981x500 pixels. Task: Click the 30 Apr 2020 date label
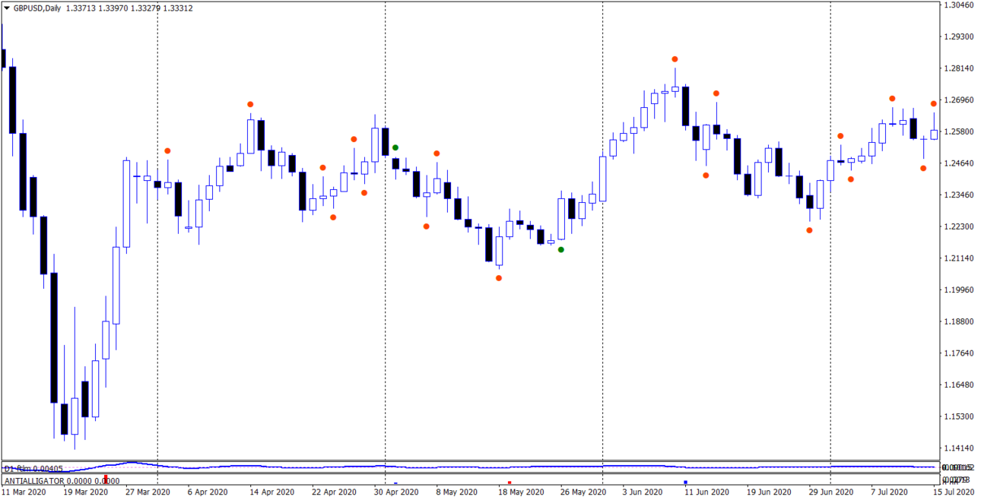[x=397, y=492]
